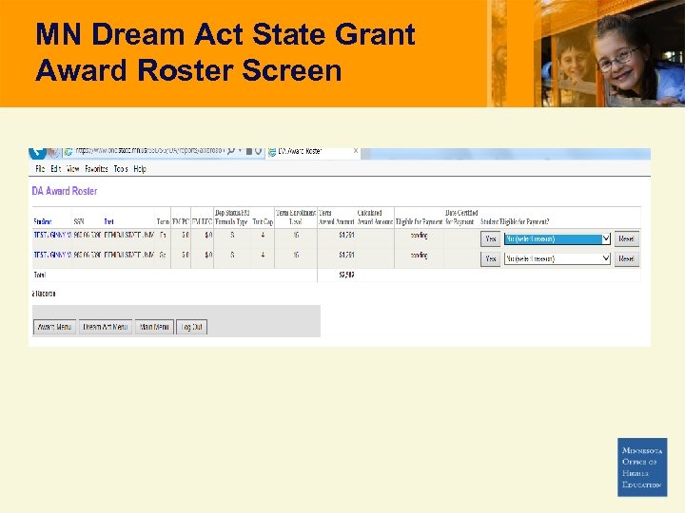
Task: Click the address bar search magnifier icon
Action: pos(230,151)
